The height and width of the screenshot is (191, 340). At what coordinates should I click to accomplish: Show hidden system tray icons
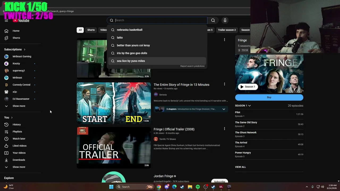click(307, 187)
